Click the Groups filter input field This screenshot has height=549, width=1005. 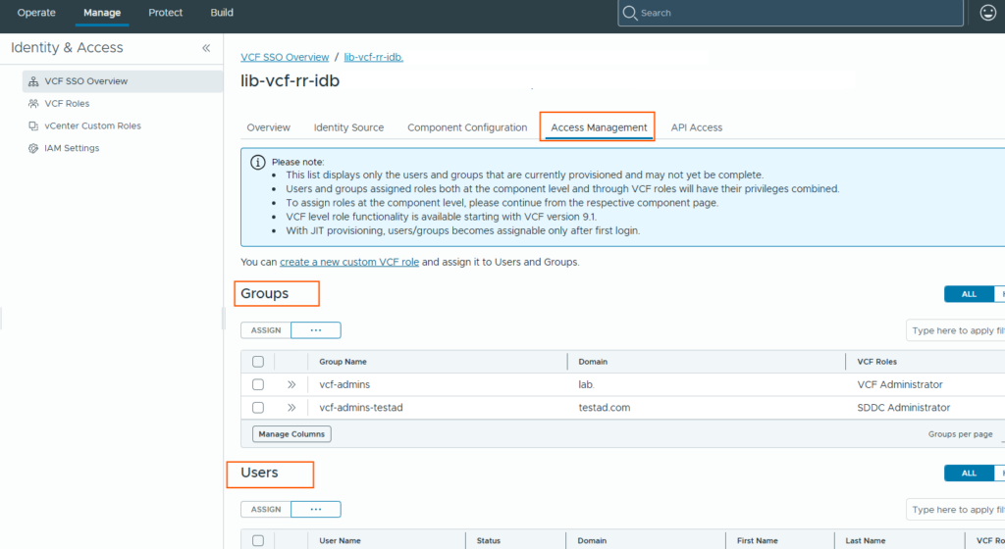pos(955,330)
